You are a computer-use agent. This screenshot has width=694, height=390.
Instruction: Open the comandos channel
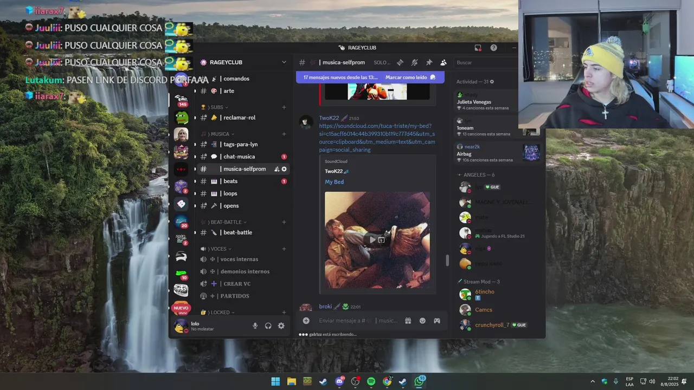pos(243,79)
